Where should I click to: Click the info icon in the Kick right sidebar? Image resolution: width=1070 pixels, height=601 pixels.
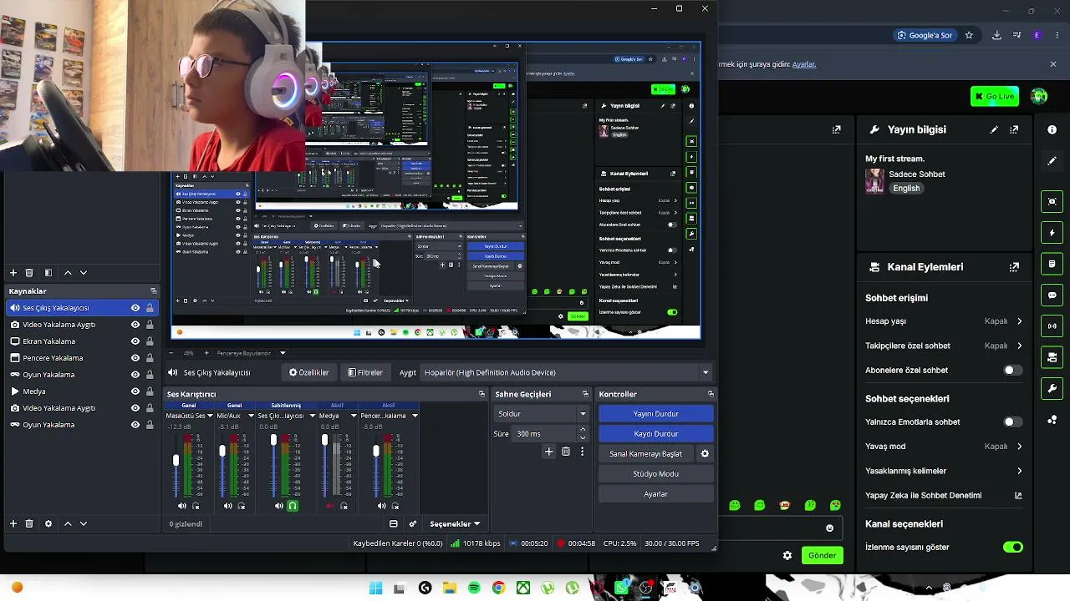(1052, 129)
